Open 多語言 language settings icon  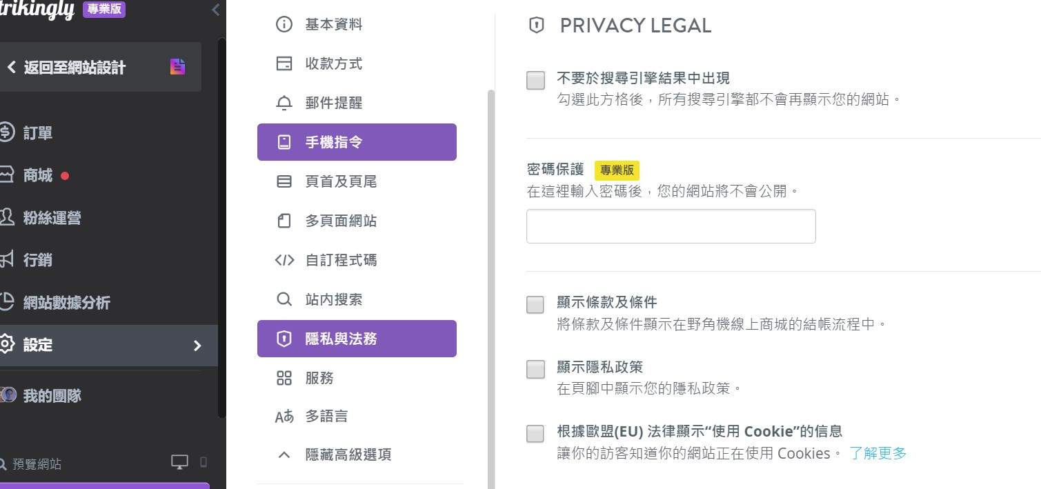284,415
